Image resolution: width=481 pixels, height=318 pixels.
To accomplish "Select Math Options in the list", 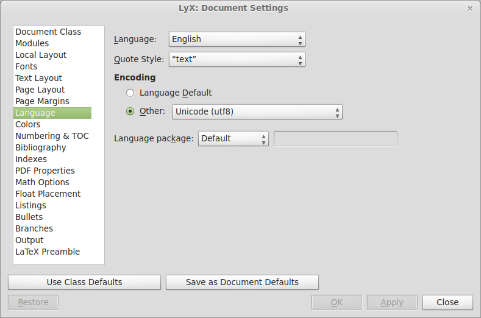I will click(42, 182).
